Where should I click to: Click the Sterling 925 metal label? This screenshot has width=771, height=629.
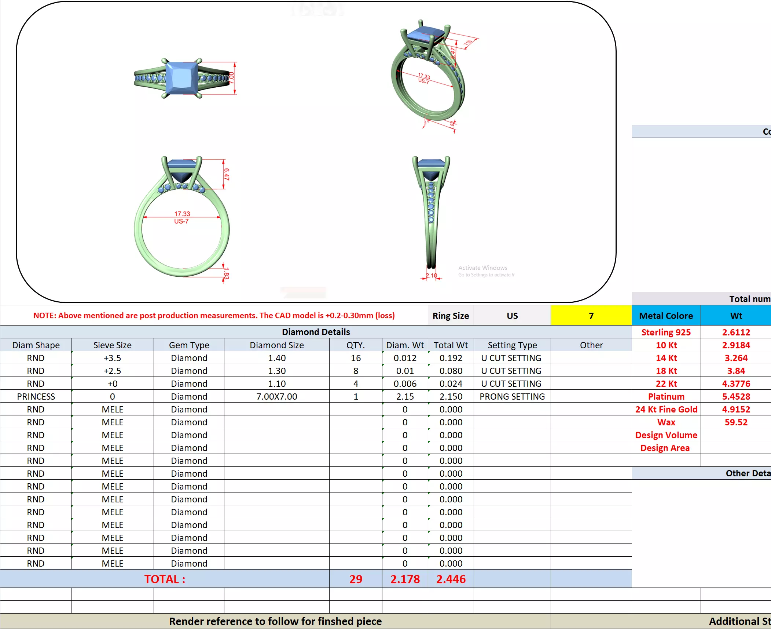tap(666, 332)
